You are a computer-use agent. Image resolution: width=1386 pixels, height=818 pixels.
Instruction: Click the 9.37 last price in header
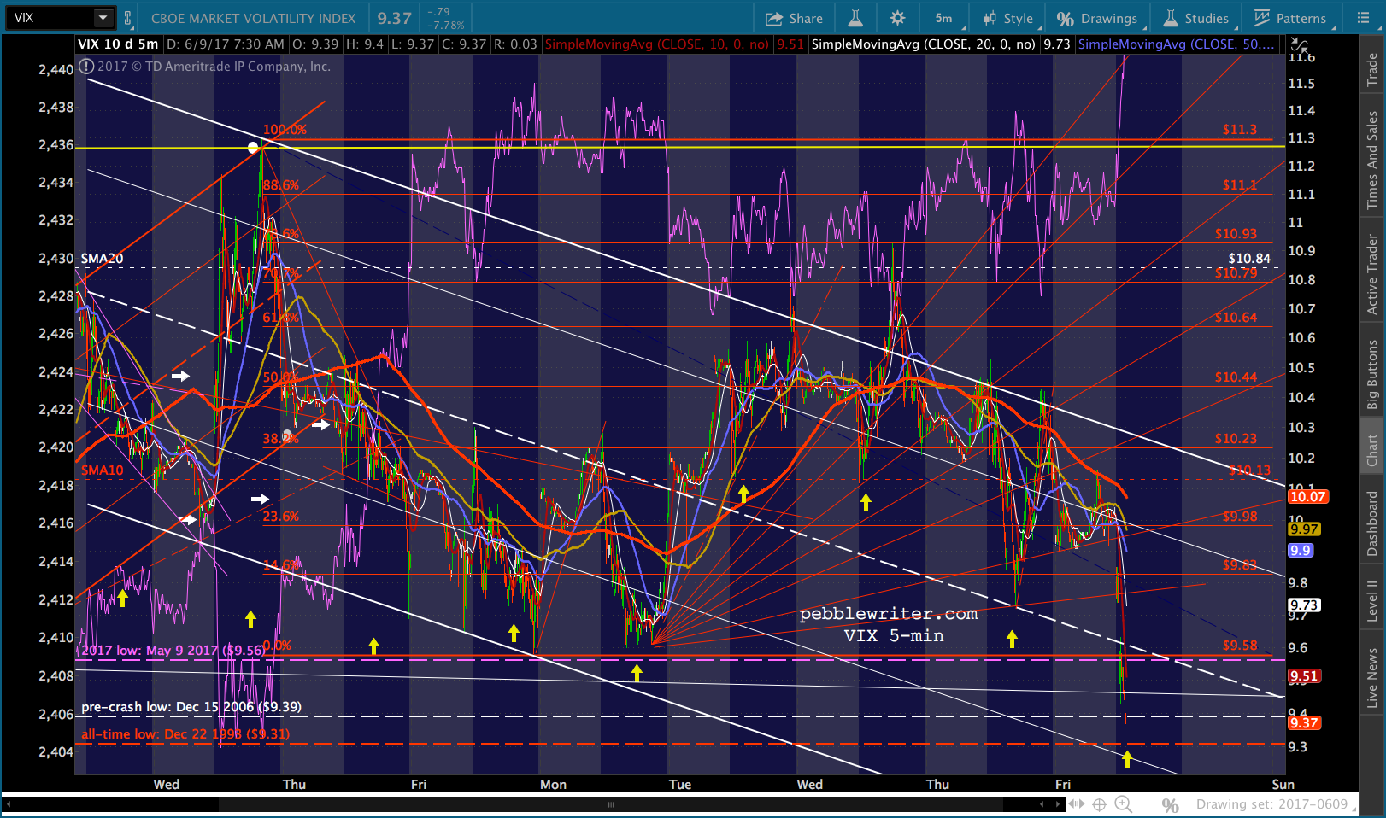click(x=395, y=18)
